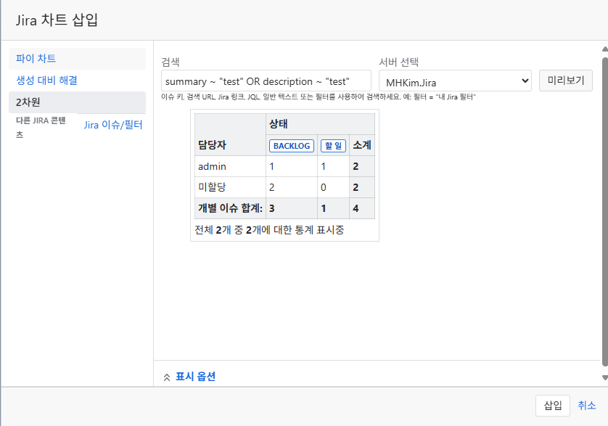Click the 검색 JQL input field
Screen dimensions: 608x426
click(266, 81)
